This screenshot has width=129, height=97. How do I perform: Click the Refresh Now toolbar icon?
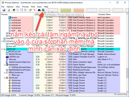coord(9,10)
